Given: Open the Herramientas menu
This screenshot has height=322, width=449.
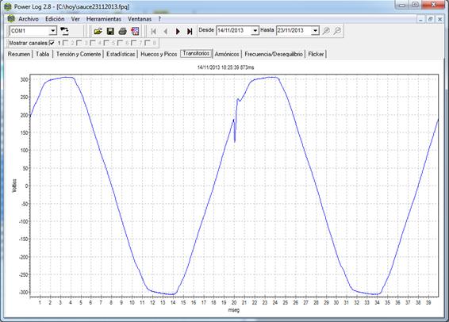Looking at the screenshot, I should click(x=104, y=19).
